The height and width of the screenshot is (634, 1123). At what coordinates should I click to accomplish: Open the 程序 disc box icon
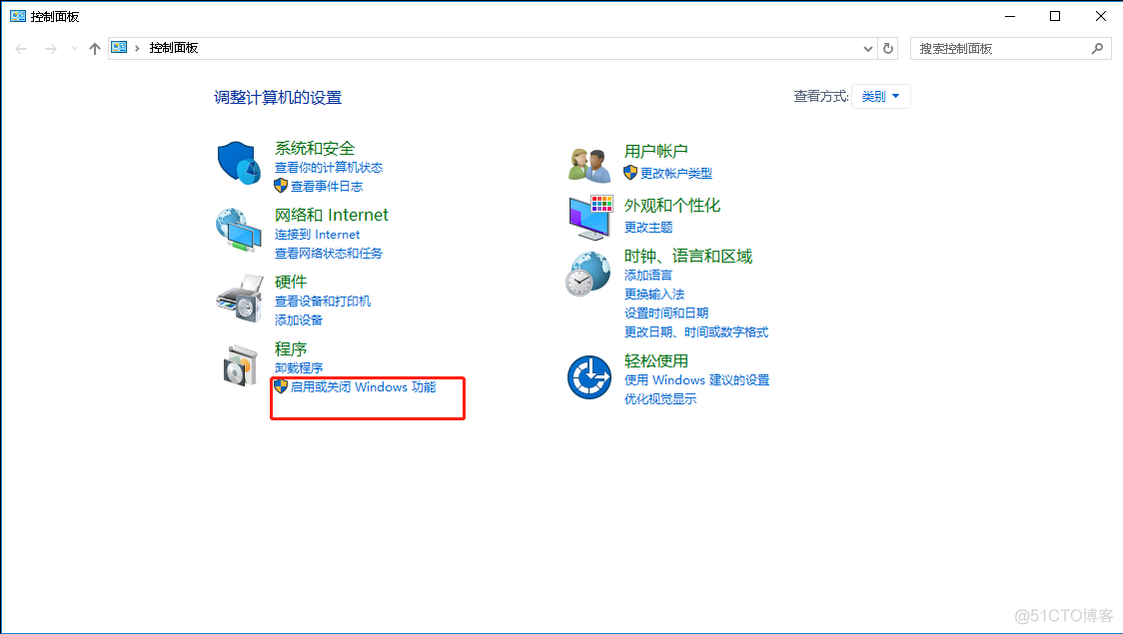point(240,365)
